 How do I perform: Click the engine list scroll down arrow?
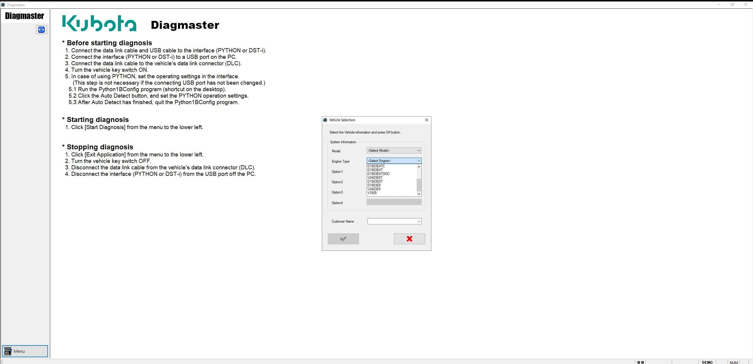tap(419, 194)
